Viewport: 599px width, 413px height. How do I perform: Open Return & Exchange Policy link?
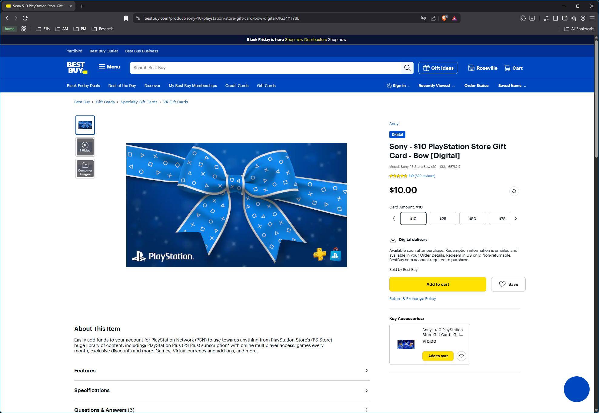point(412,298)
